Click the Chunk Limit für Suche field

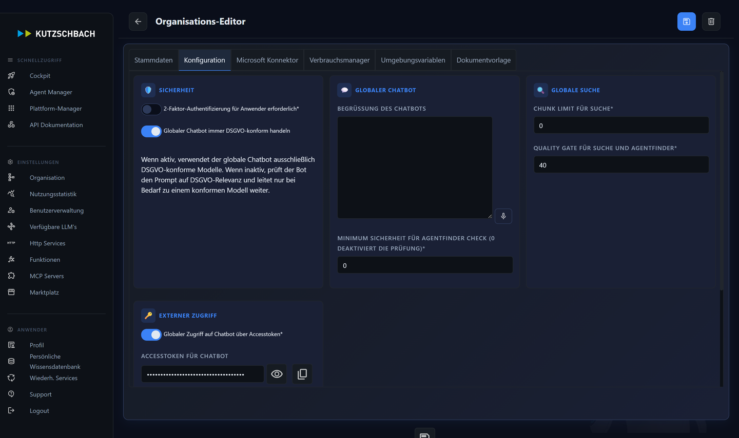point(621,126)
